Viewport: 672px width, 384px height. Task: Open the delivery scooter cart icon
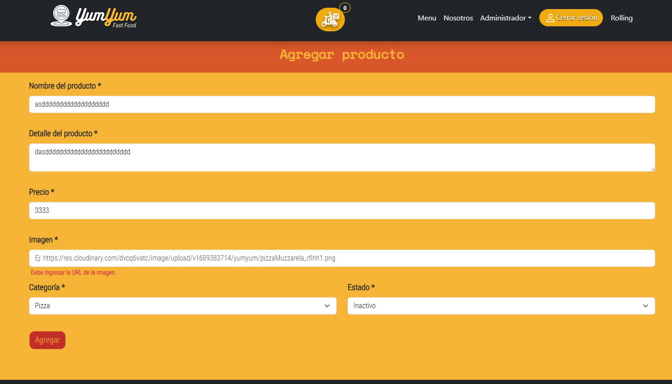click(x=330, y=20)
